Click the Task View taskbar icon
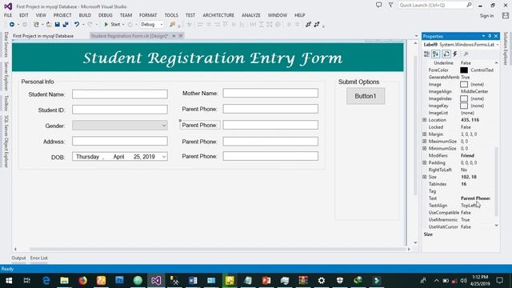 (27, 281)
